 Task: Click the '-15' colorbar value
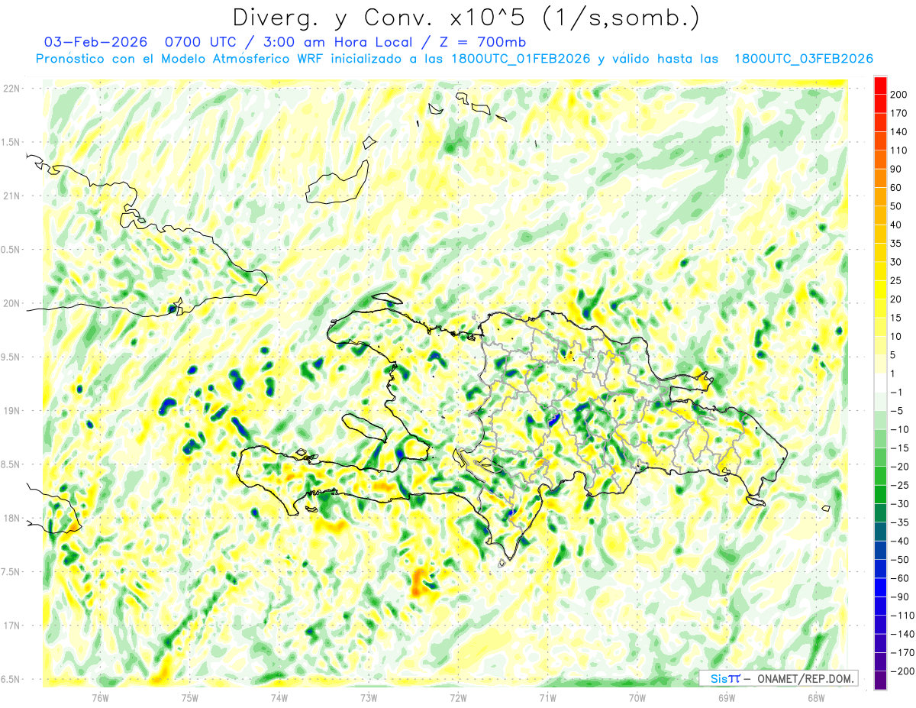point(899,448)
